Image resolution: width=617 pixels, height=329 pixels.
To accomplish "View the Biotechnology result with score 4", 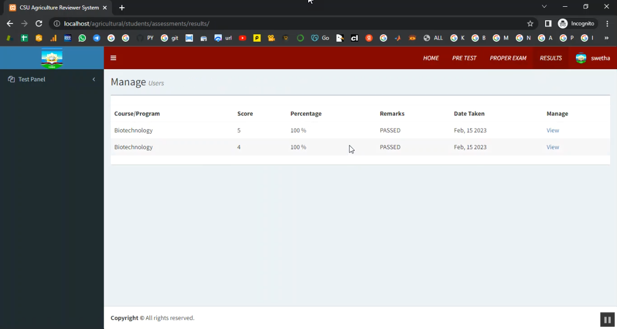I will point(552,147).
